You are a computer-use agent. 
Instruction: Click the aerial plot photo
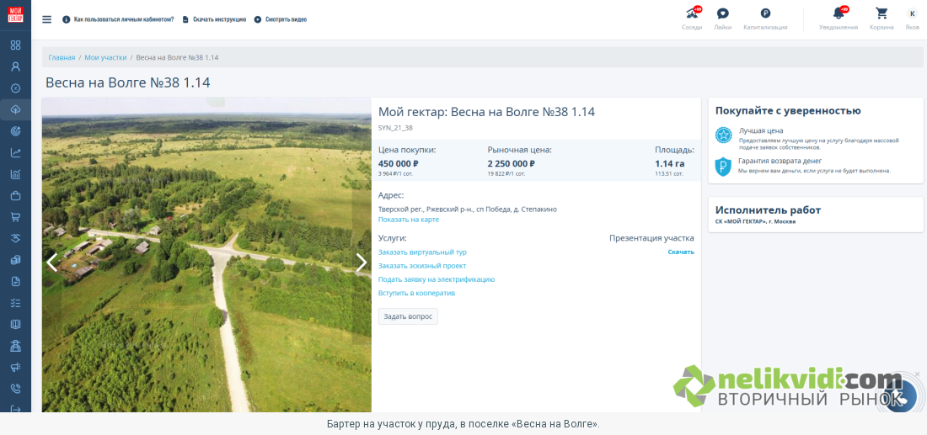pyautogui.click(x=206, y=255)
